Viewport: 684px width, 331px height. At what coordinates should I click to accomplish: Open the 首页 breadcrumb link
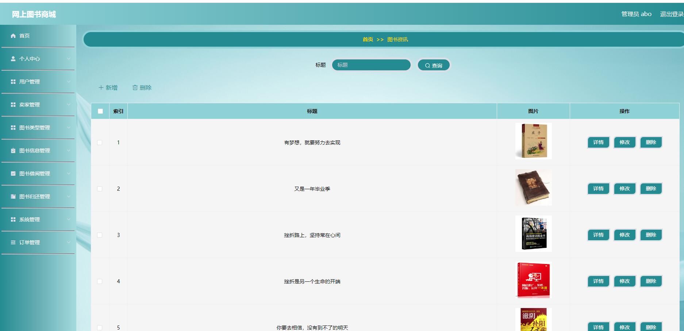(368, 39)
